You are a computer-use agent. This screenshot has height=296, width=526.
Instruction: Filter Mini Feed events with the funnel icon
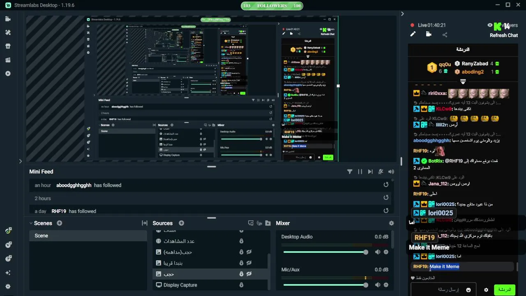(350, 172)
